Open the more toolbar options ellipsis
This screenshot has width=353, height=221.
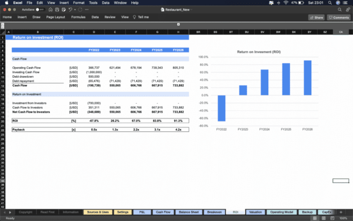click(87, 9)
